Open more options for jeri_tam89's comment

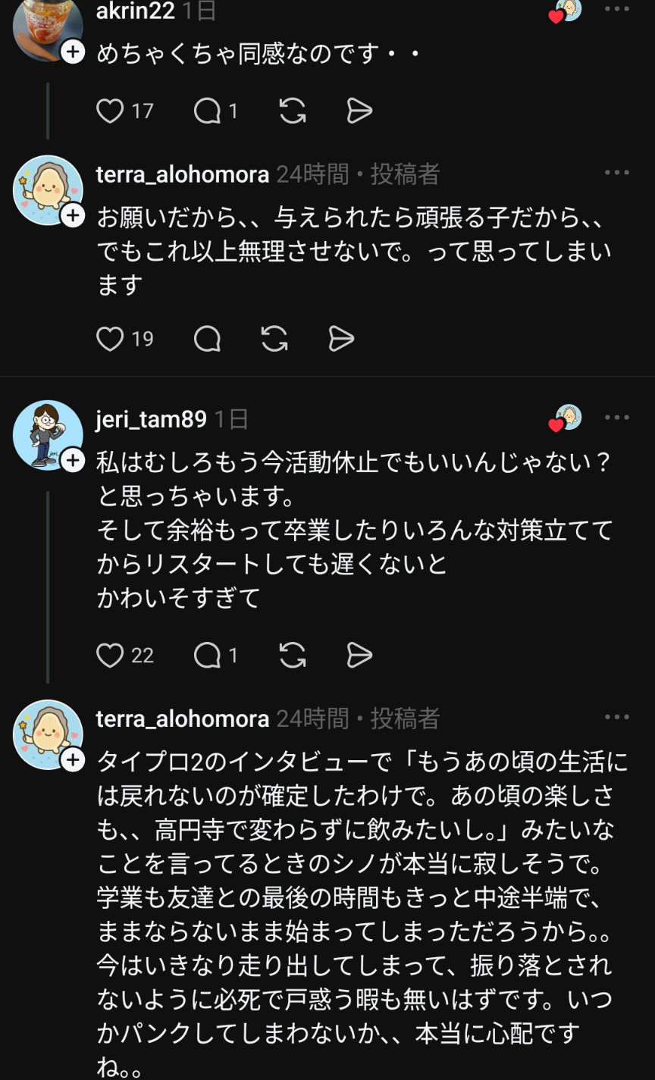(617, 418)
